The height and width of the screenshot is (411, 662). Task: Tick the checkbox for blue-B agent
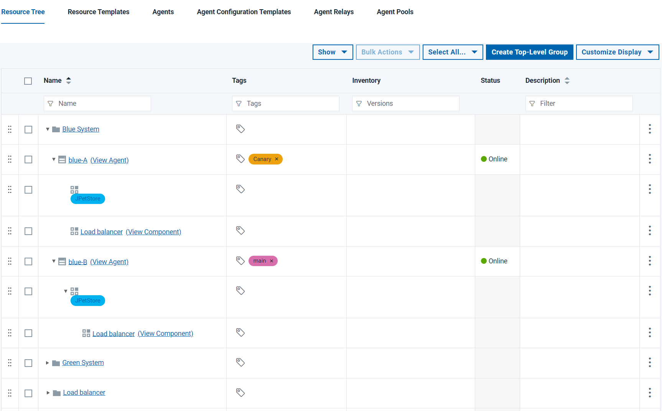(28, 261)
